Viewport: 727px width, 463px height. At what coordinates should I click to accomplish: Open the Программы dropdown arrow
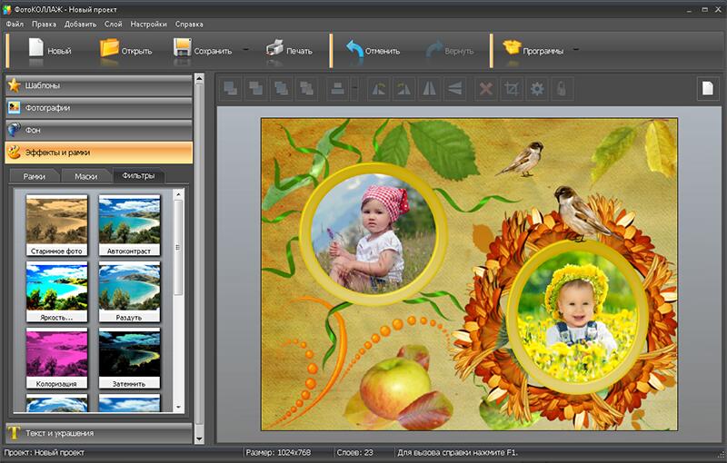575,51
